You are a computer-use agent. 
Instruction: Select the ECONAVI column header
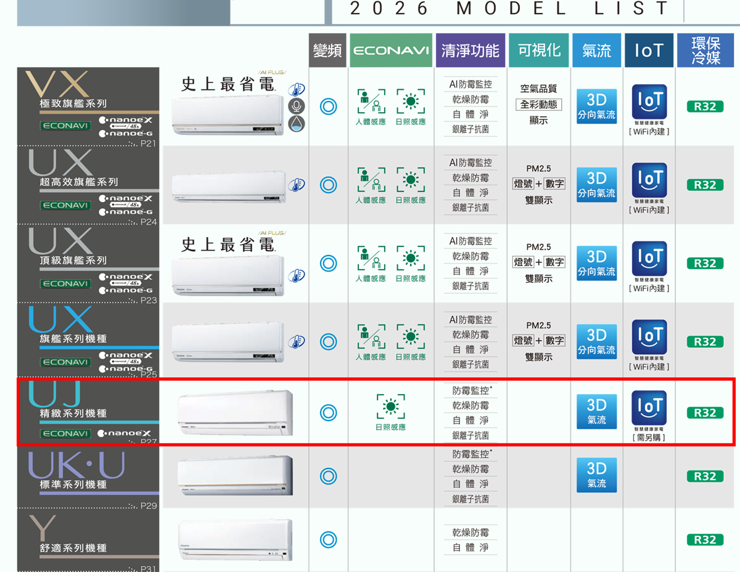tap(391, 50)
